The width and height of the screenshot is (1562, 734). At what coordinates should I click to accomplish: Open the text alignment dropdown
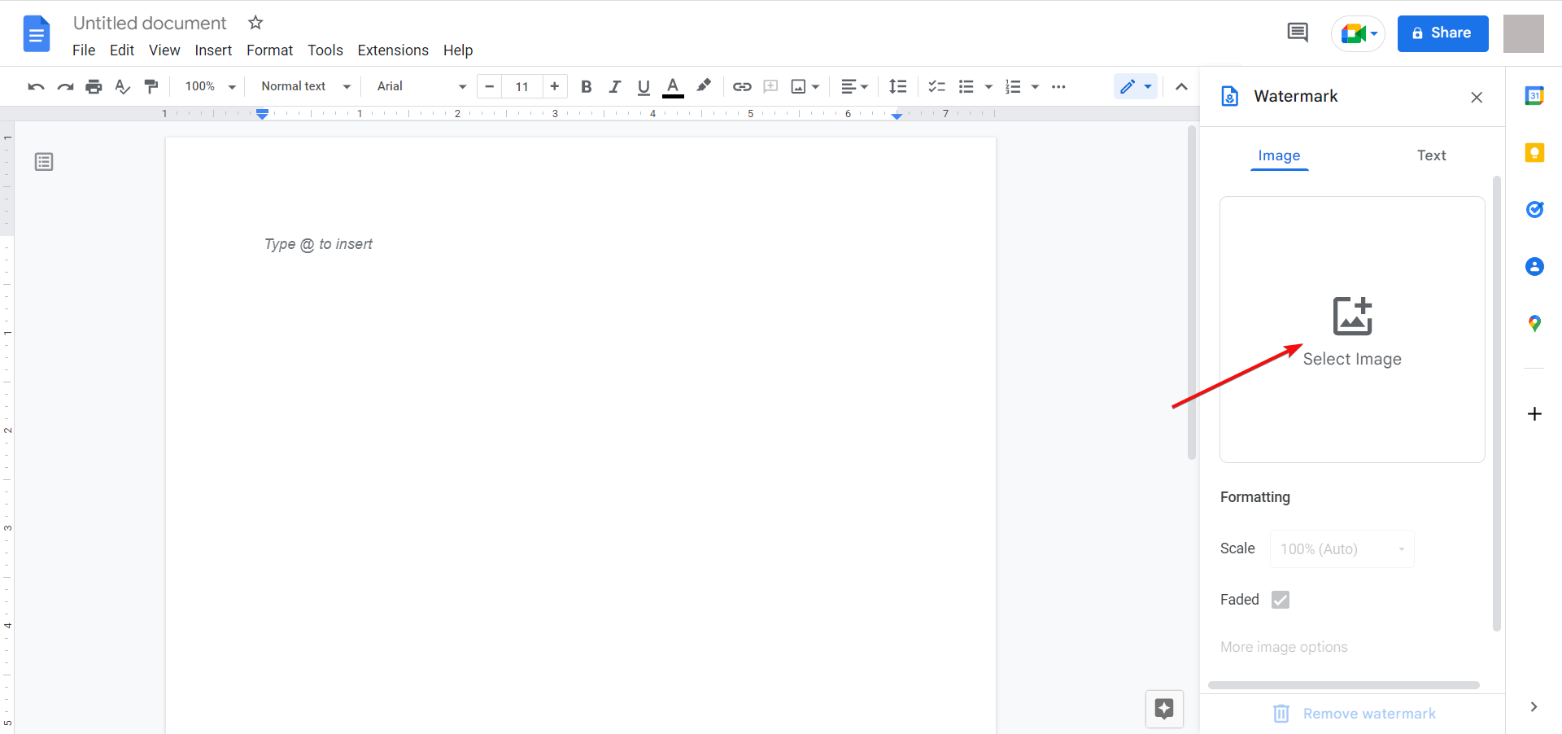(x=854, y=86)
